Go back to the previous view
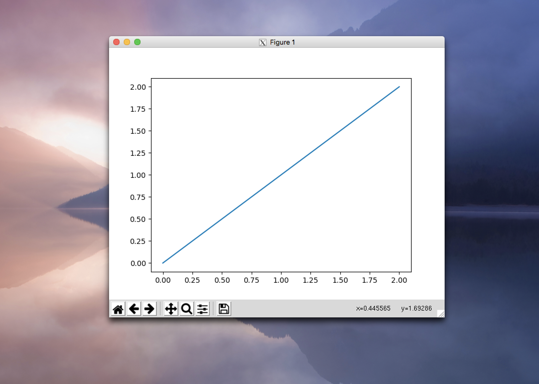Screen dimensions: 539x384 134,309
